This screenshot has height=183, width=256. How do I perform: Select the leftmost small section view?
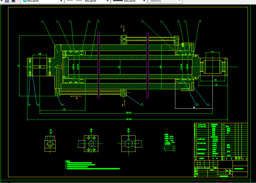click(50, 144)
